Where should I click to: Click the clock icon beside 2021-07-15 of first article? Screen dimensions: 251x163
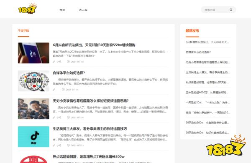click(x=68, y=62)
